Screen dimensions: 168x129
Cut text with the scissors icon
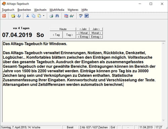(28, 16)
